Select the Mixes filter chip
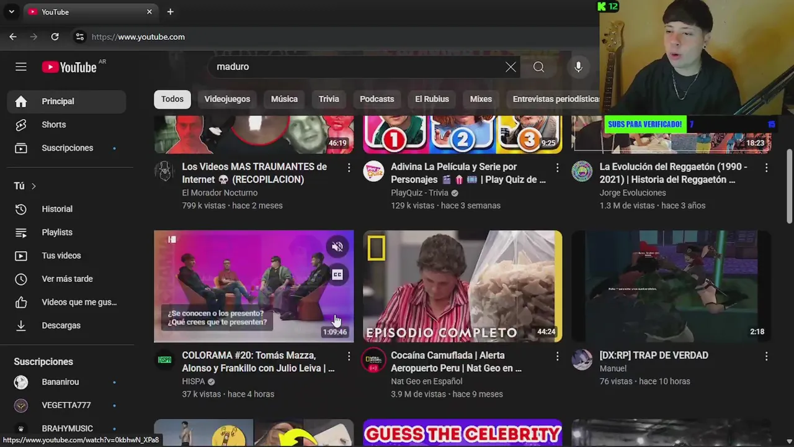 point(481,99)
